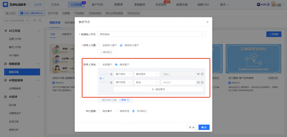This screenshot has width=287, height=137.
Task: Click 确定 to confirm dialog
Action: click(x=204, y=127)
